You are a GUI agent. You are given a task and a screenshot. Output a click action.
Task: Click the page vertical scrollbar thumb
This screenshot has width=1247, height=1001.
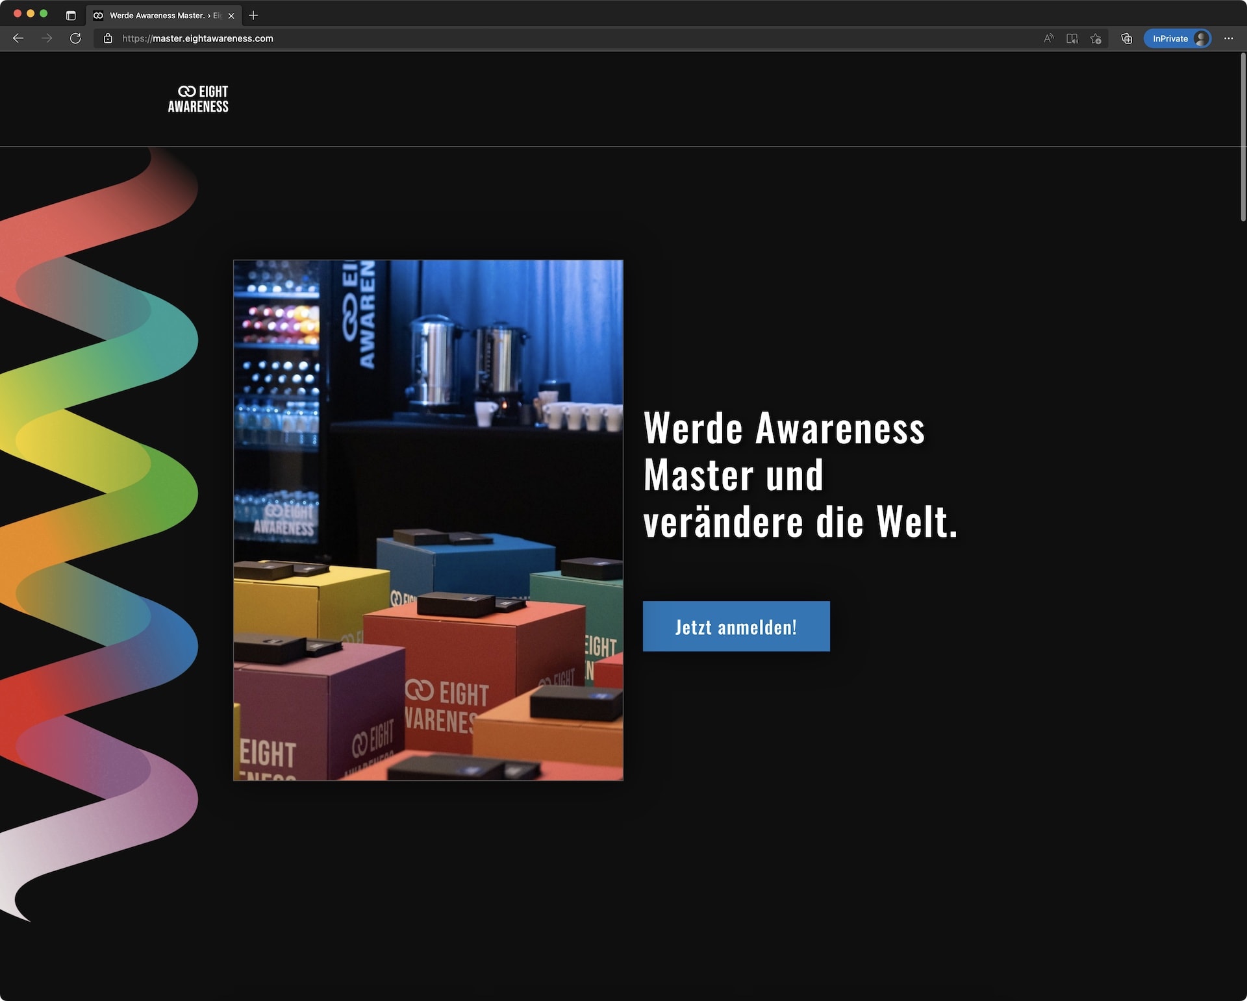coord(1242,136)
